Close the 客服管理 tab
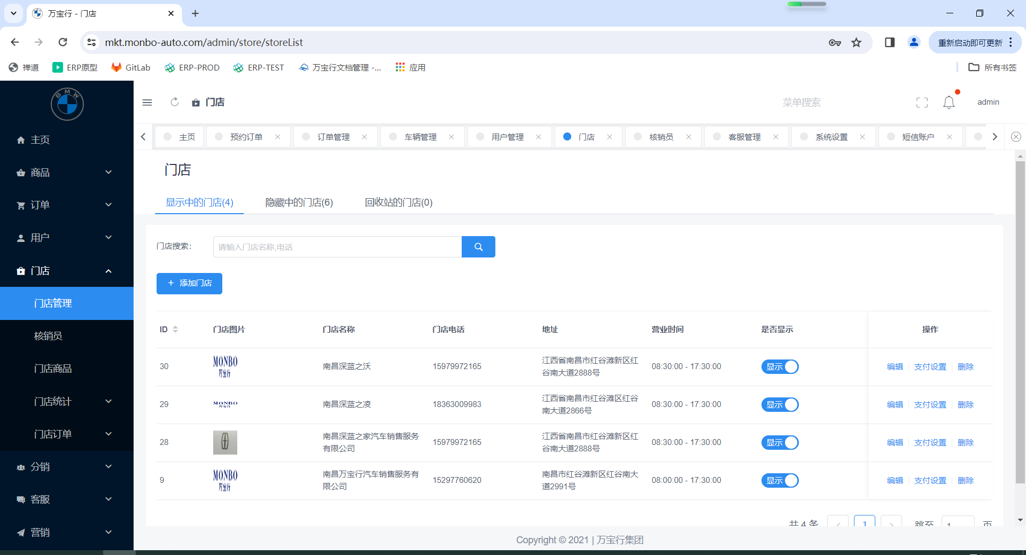 [x=776, y=137]
